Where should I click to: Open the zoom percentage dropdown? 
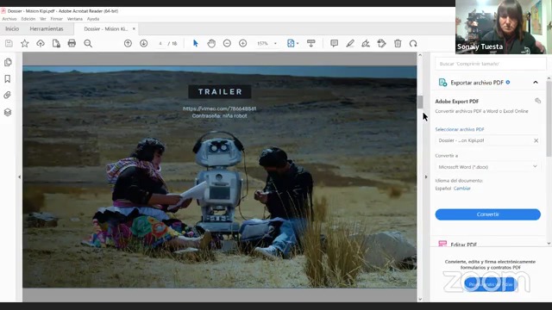tap(275, 43)
